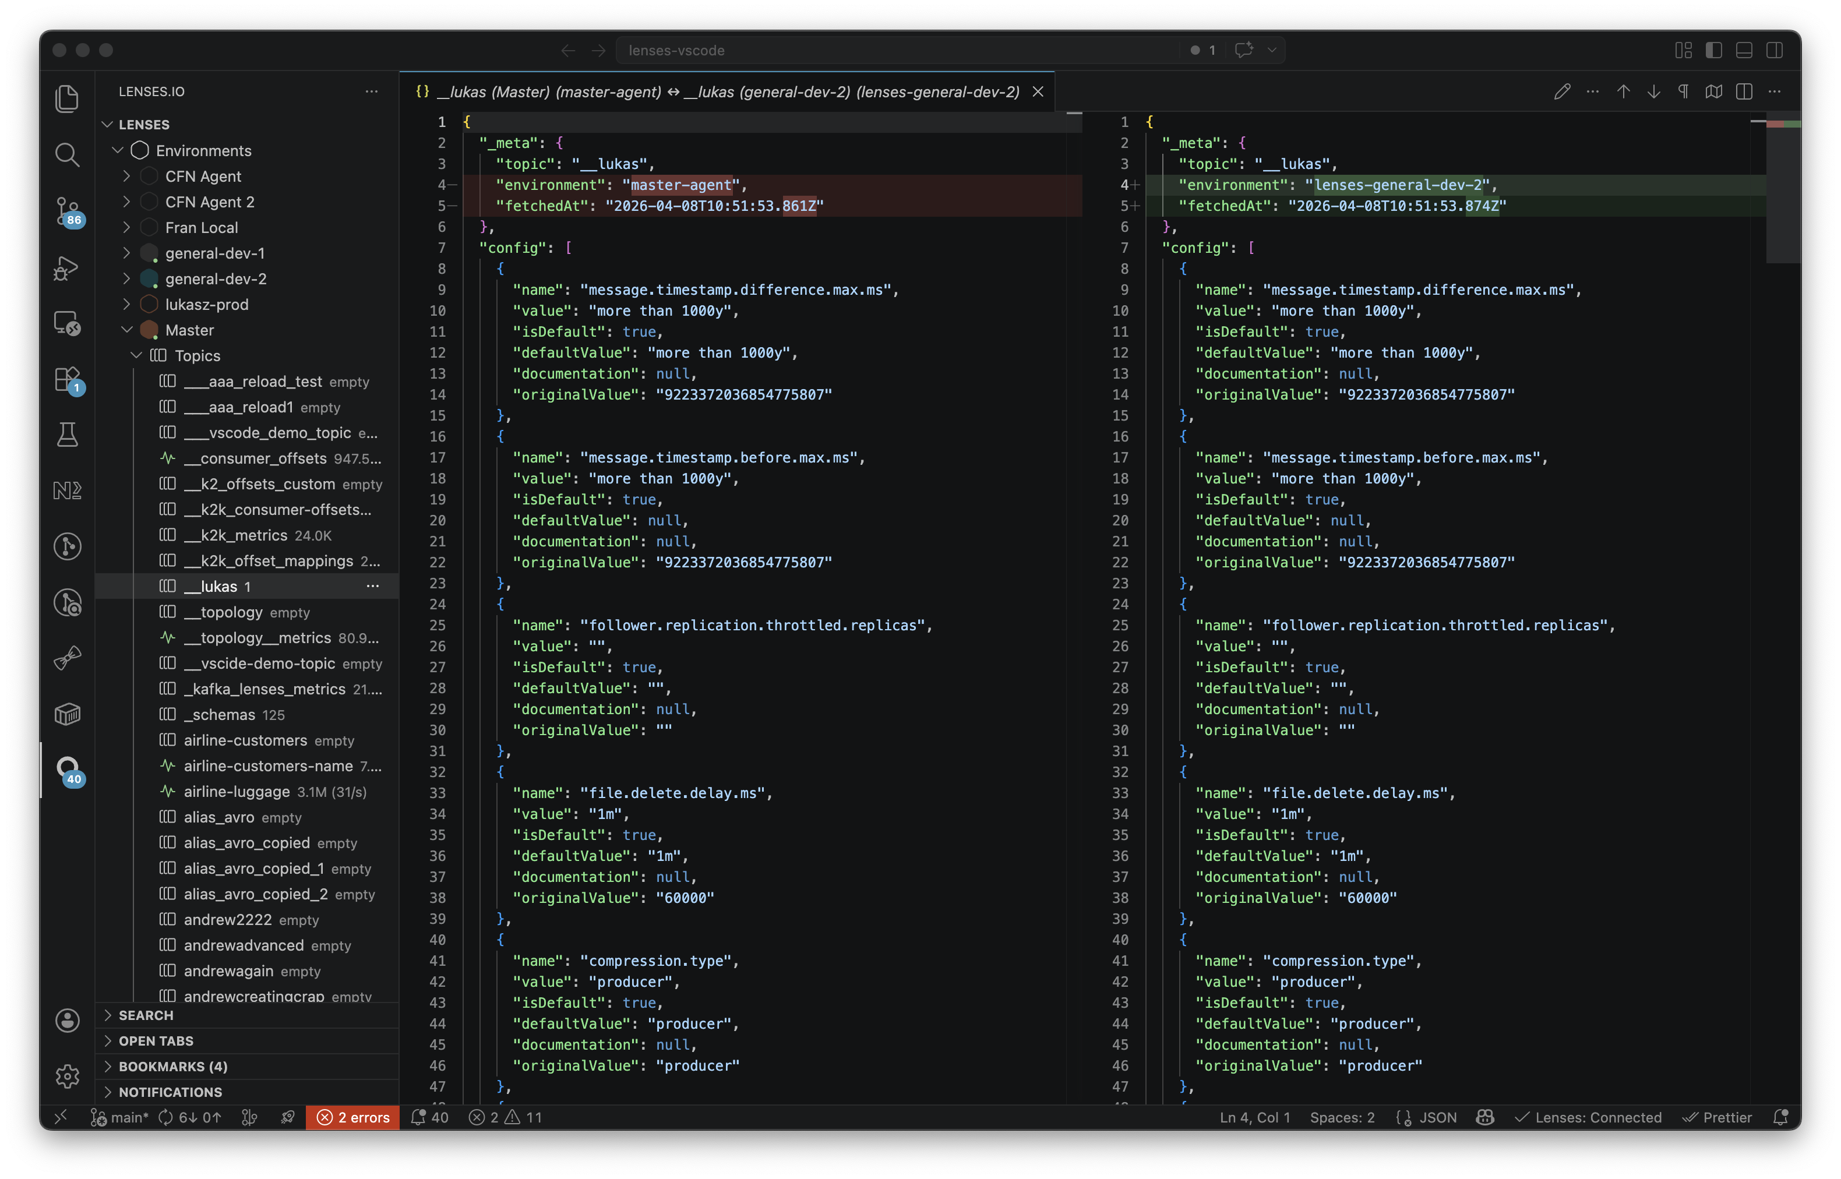Expand the CFN Agent environment
This screenshot has width=1841, height=1179.
tap(127, 176)
